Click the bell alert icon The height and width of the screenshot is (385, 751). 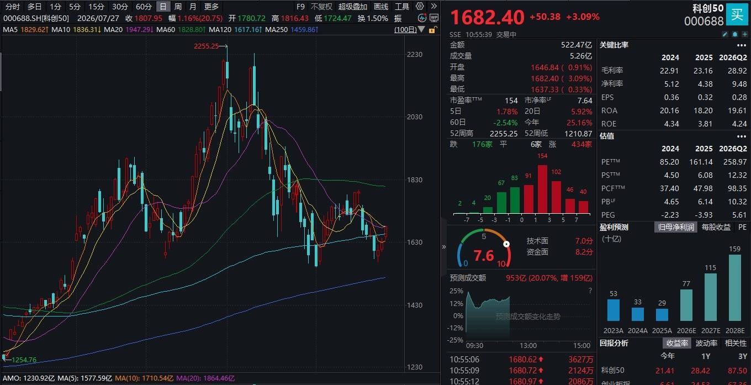click(735, 34)
